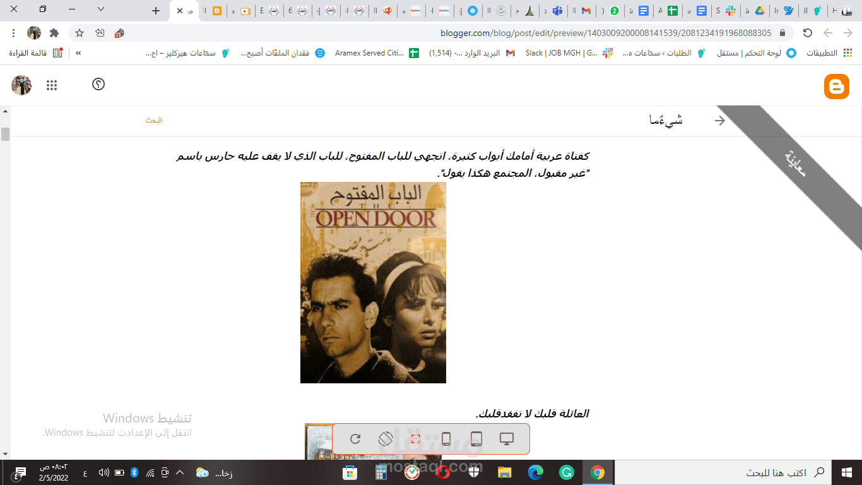Switch the preview to phone view
The height and width of the screenshot is (485, 862).
[446, 439]
